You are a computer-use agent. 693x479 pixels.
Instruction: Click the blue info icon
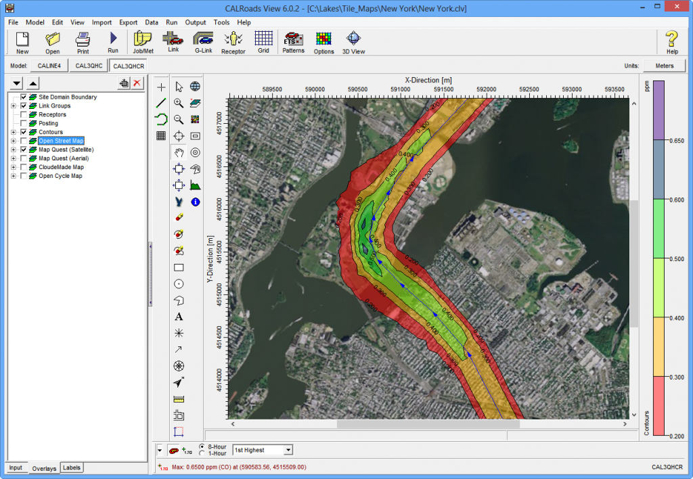click(x=196, y=202)
